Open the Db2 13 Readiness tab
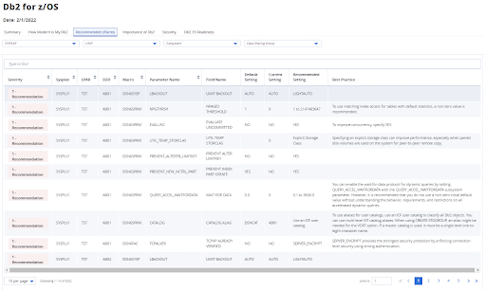486x290 pixels. pyautogui.click(x=199, y=32)
